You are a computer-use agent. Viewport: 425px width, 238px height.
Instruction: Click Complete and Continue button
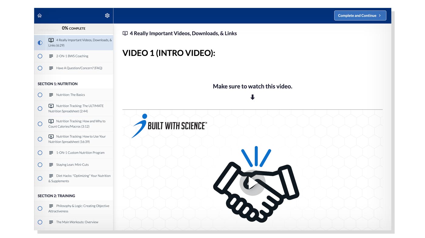click(360, 15)
